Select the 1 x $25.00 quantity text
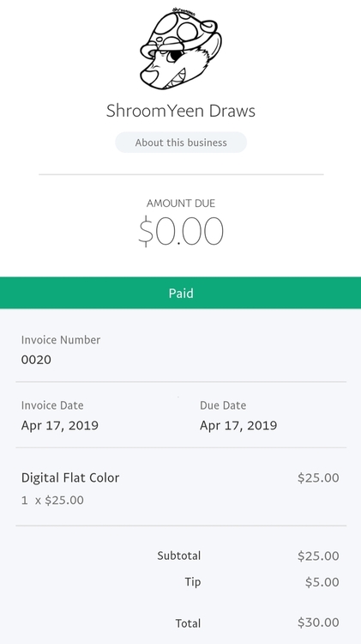The width and height of the screenshot is (361, 644). tap(52, 501)
